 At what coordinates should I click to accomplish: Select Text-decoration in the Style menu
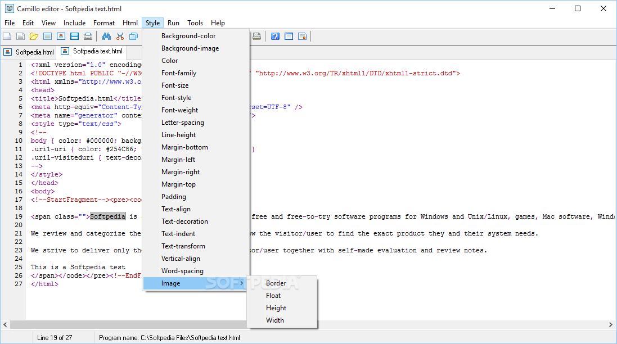coord(196,221)
